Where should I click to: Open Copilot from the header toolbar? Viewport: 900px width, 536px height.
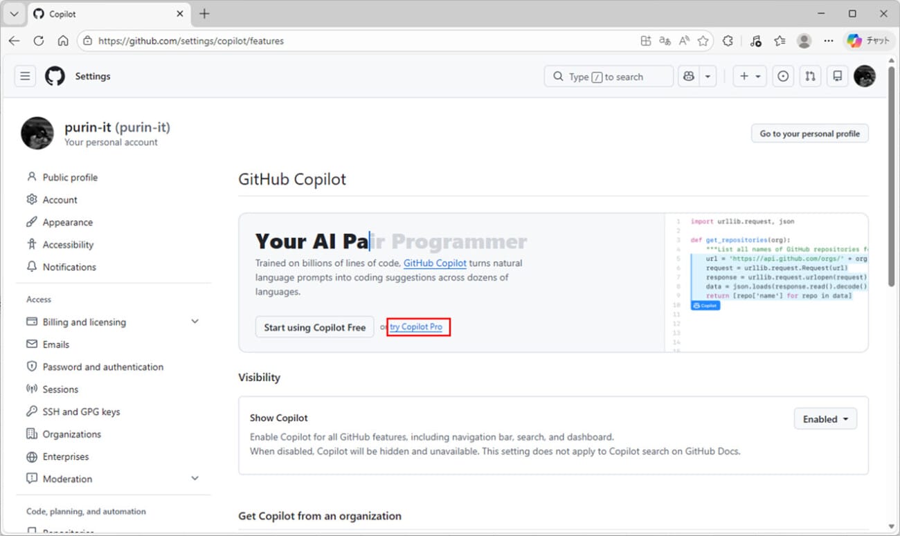pyautogui.click(x=689, y=76)
